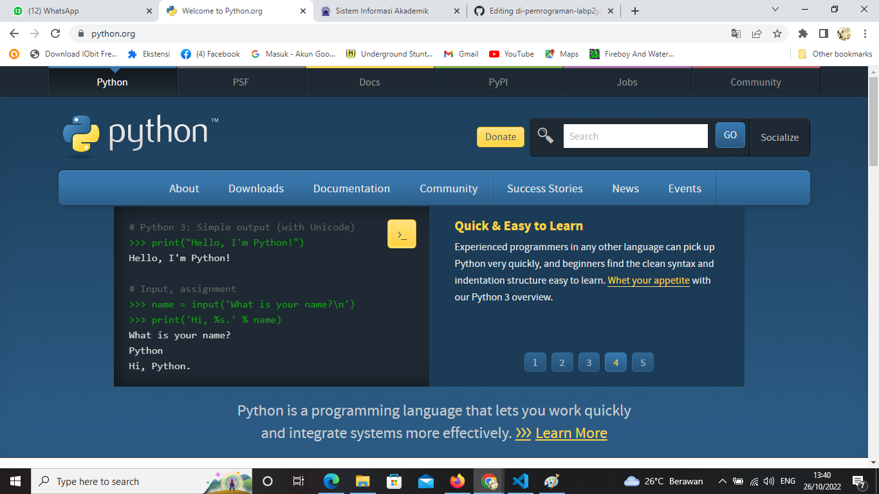Go back to the previous page
Screen dimensions: 879x494
click(14, 33)
